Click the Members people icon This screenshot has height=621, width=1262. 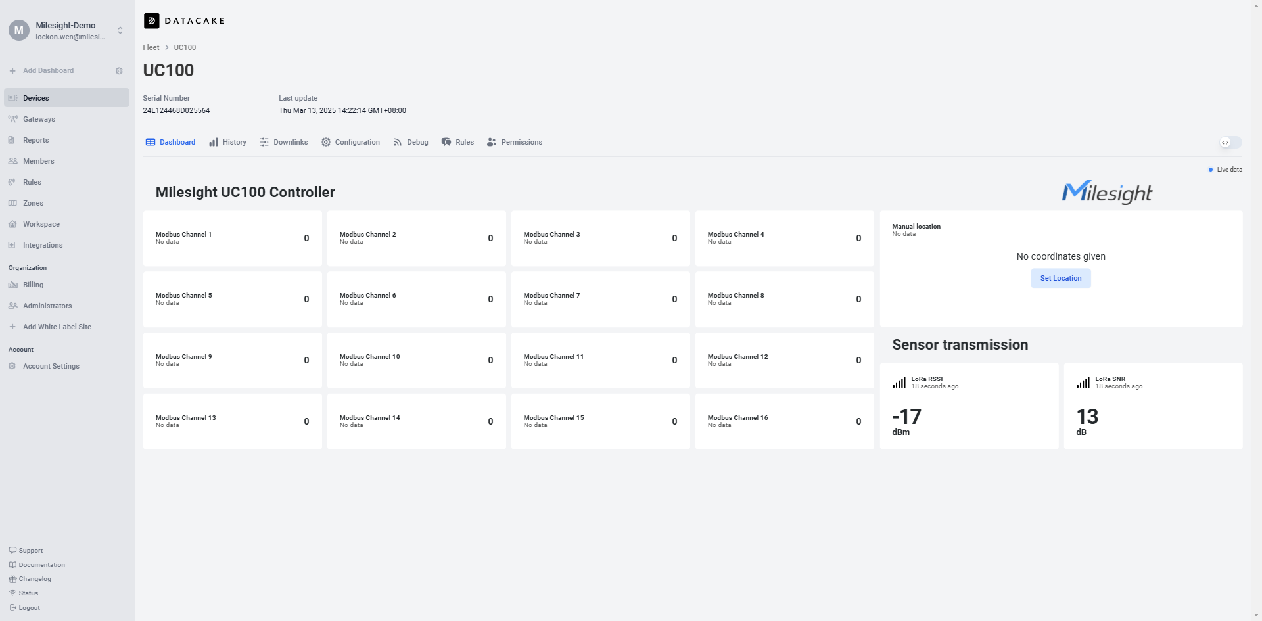tap(12, 161)
